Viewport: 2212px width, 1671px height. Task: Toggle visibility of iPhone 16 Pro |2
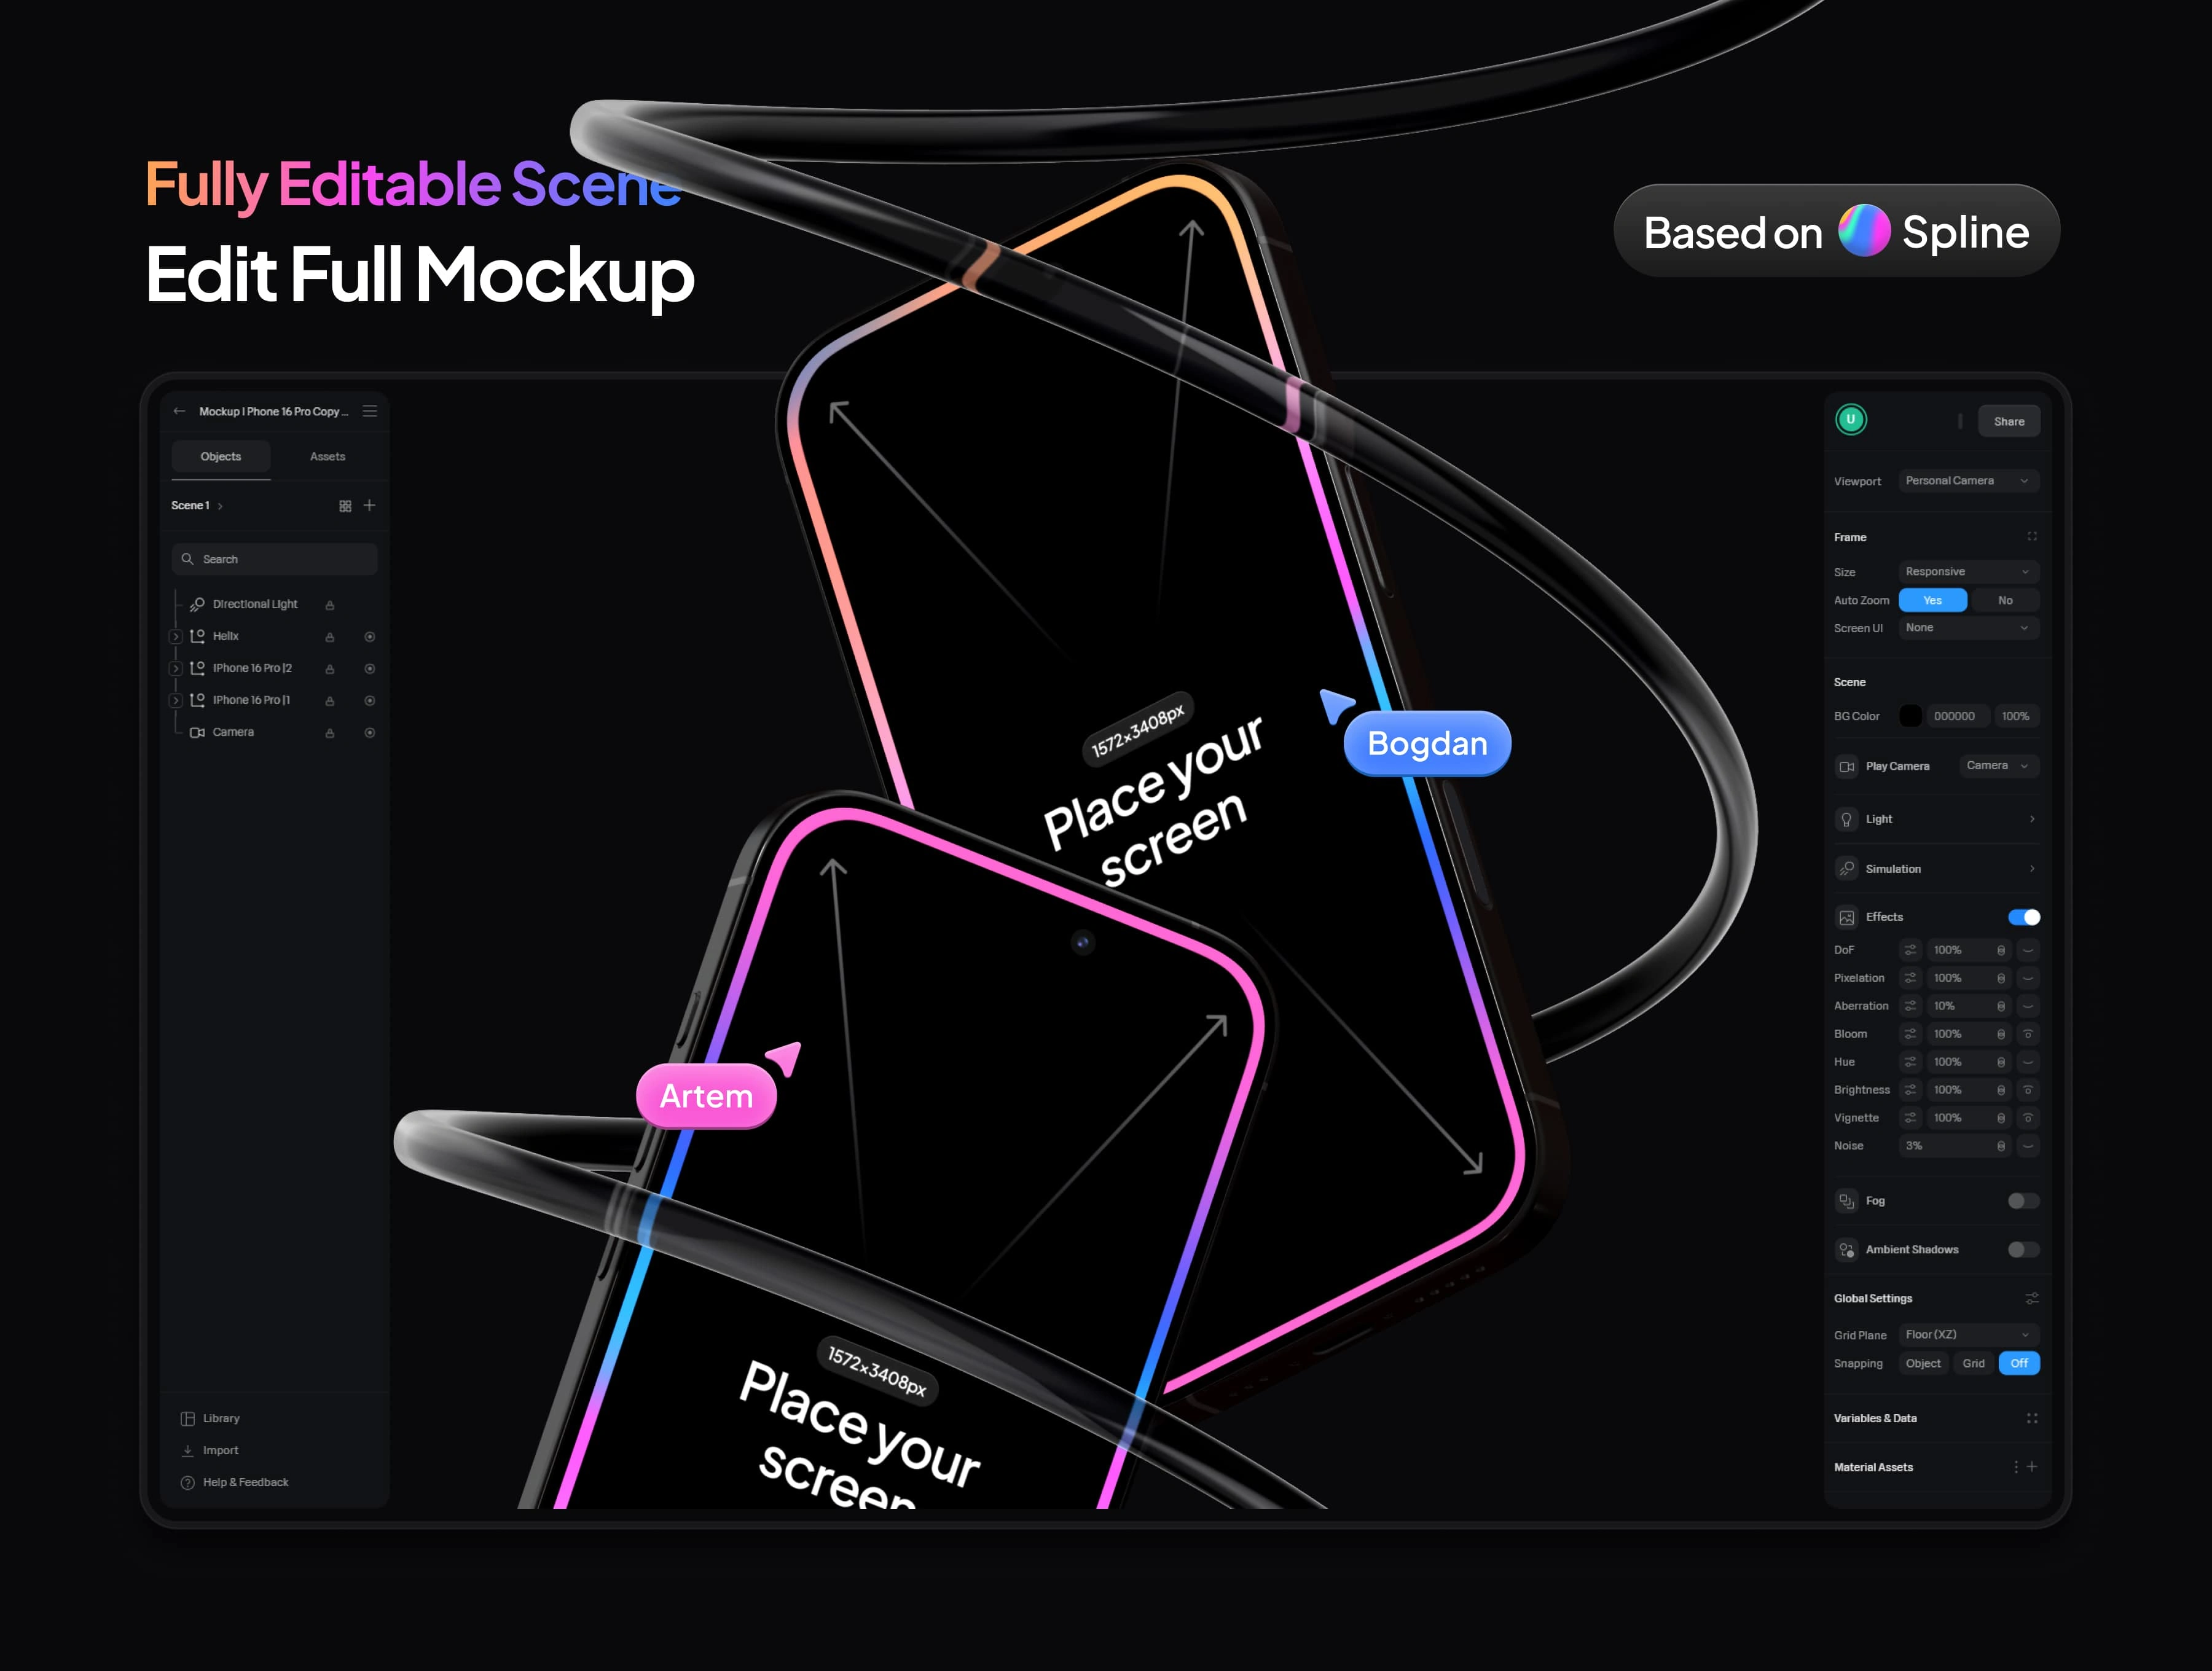(370, 669)
